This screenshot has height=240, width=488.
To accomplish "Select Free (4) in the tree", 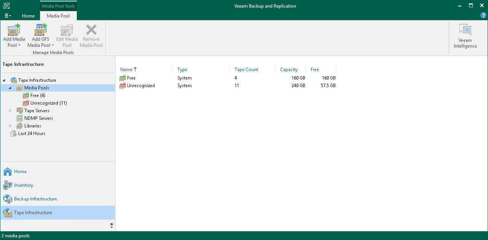I will click(x=38, y=95).
